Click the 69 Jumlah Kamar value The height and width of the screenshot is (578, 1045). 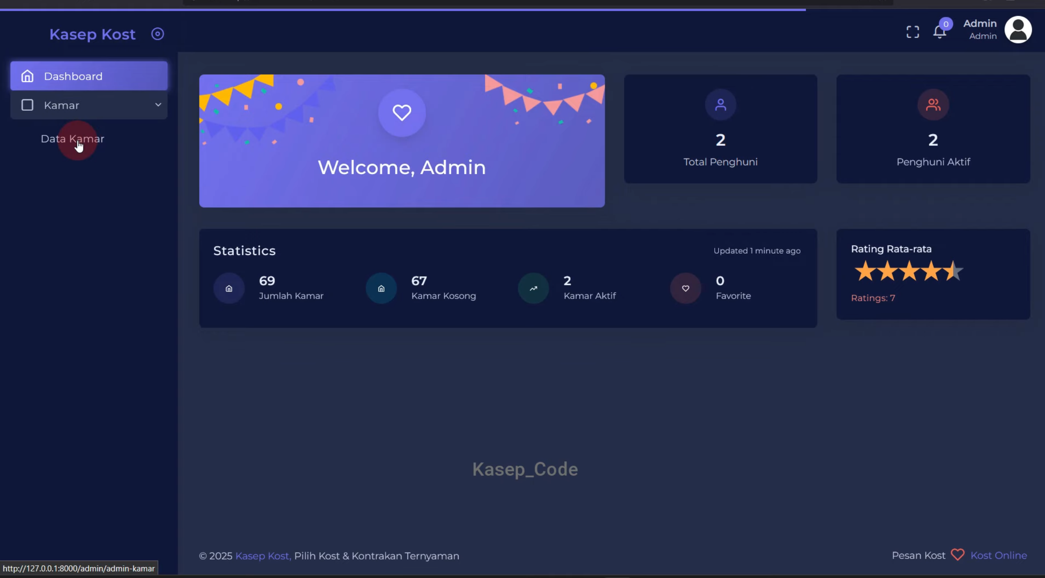[267, 281]
